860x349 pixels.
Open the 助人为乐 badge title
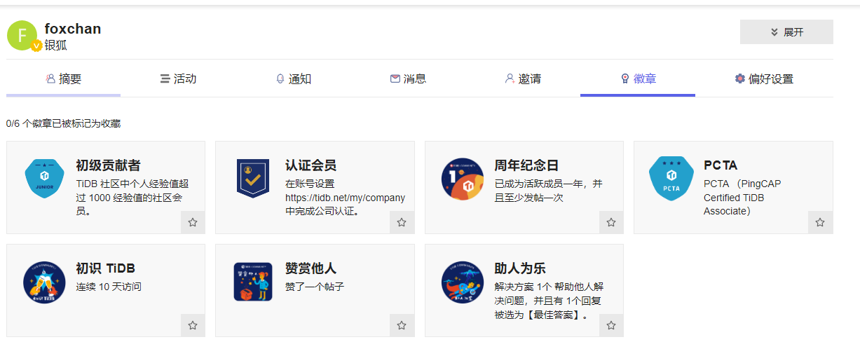[519, 268]
